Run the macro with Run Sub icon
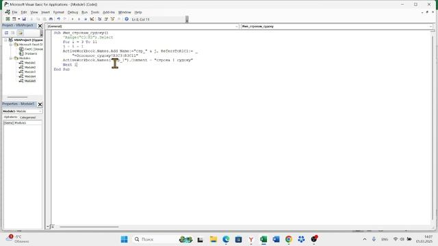The height and width of the screenshot is (246, 438). 73,19
